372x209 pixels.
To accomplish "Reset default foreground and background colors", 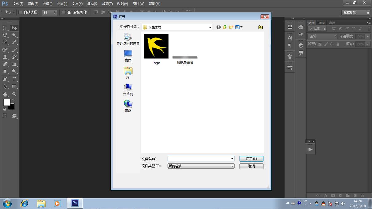I will [x=5, y=109].
